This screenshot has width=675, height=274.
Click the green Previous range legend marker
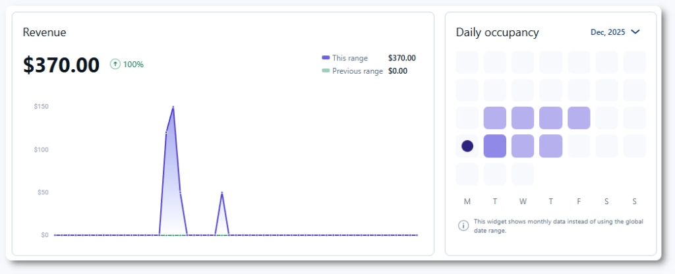[326, 71]
